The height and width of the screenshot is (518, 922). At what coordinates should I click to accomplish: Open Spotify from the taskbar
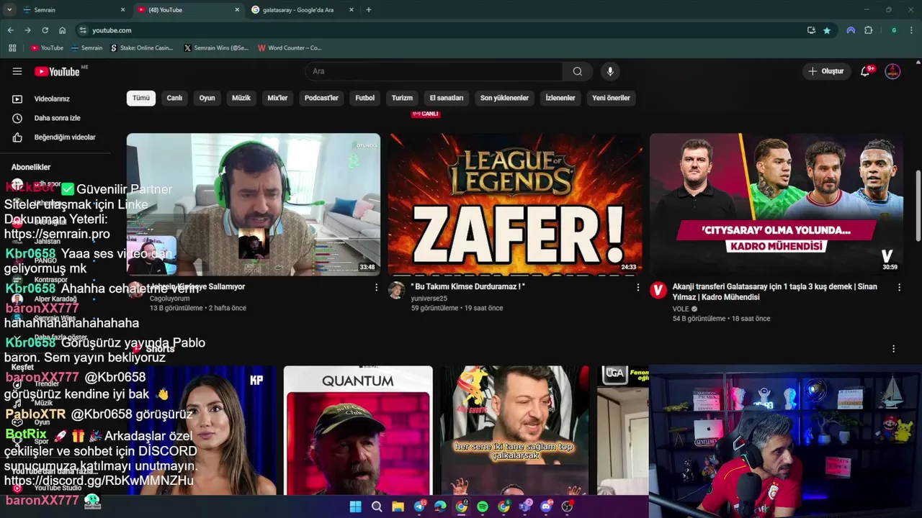(x=483, y=506)
